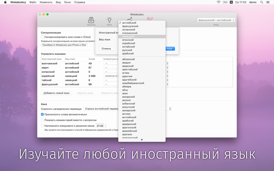Choose аккадский in the language popup
Screen dimensions: 274x171
[x=142, y=97]
